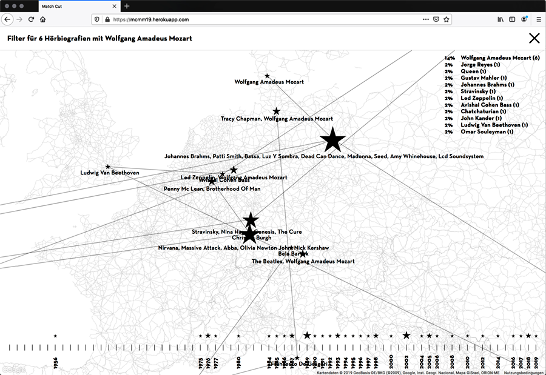Select John Kander (1) in legend
The height and width of the screenshot is (375, 546).
click(x=481, y=118)
